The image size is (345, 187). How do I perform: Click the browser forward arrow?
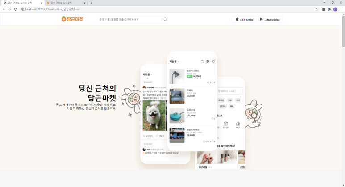(9, 9)
